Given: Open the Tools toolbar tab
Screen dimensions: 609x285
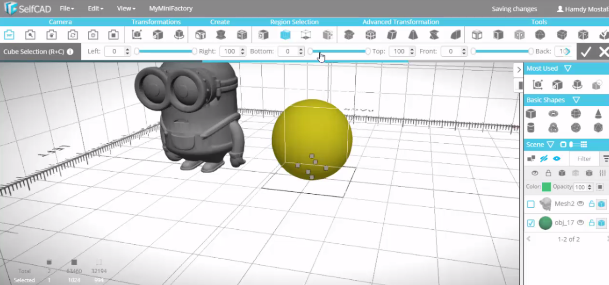Looking at the screenshot, I should click(539, 22).
